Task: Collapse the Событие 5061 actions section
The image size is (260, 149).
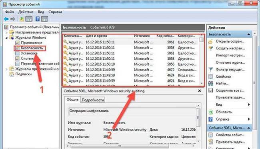Action: (248, 128)
